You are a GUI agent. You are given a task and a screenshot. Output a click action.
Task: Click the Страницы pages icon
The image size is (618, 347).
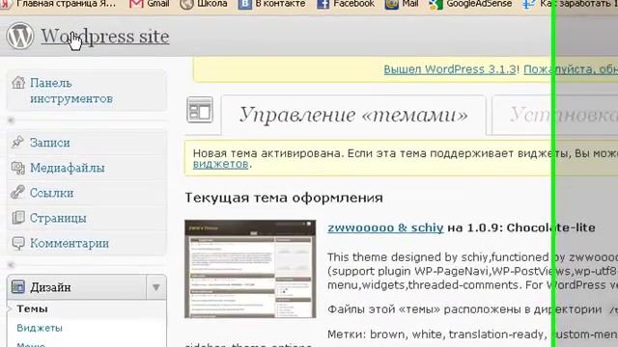pos(17,218)
